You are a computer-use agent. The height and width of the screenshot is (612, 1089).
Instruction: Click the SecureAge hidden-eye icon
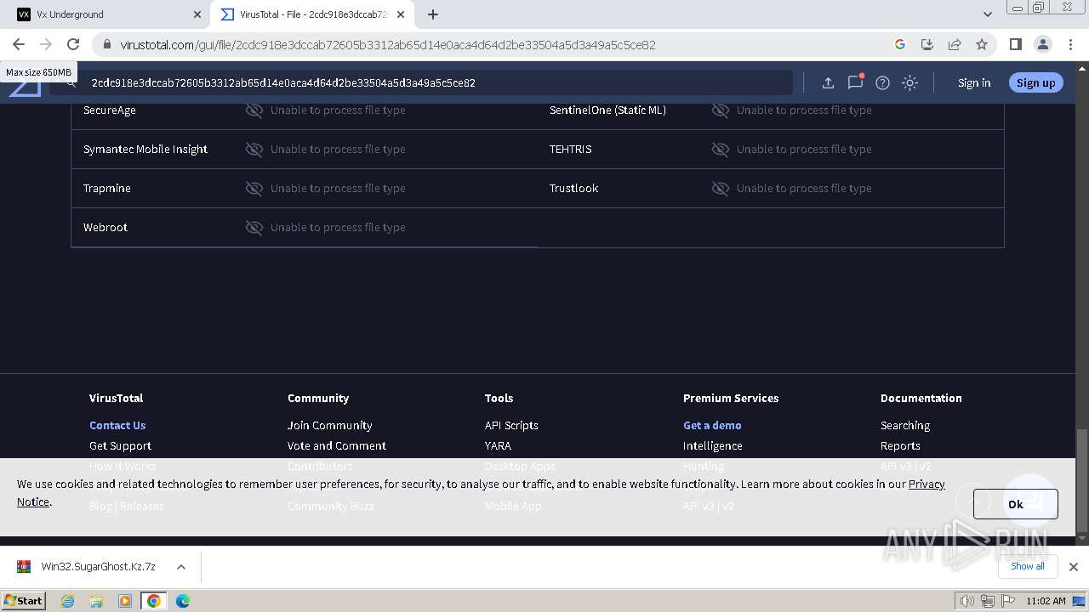point(254,110)
